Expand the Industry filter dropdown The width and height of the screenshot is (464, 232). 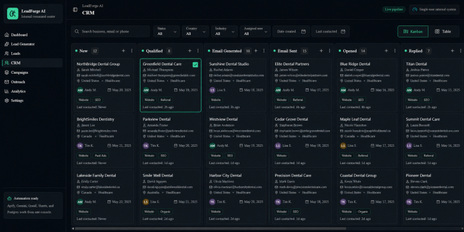coord(224,31)
